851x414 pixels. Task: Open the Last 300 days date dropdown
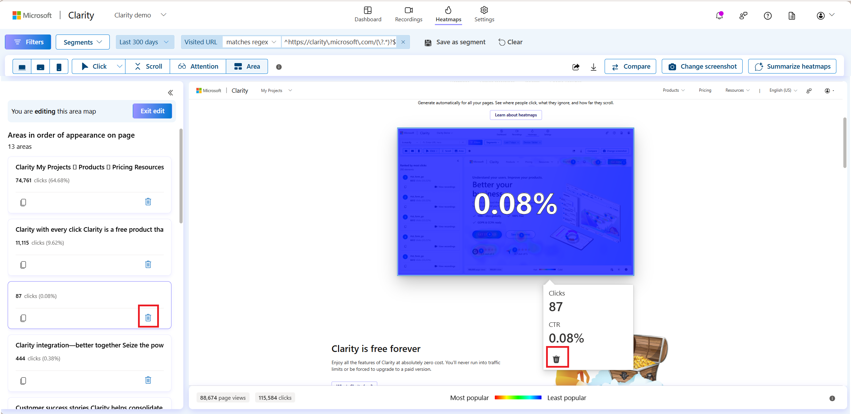[x=145, y=42]
